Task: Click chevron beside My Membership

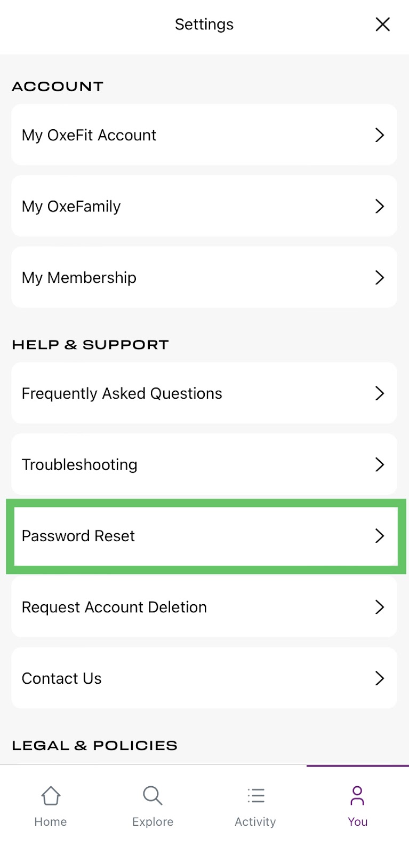Action: tap(379, 278)
